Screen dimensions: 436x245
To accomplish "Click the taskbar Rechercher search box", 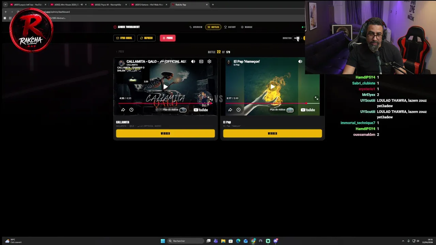I will click(x=186, y=241).
